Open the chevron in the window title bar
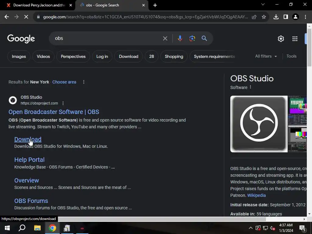This screenshot has width=312, height=234. [263, 4]
